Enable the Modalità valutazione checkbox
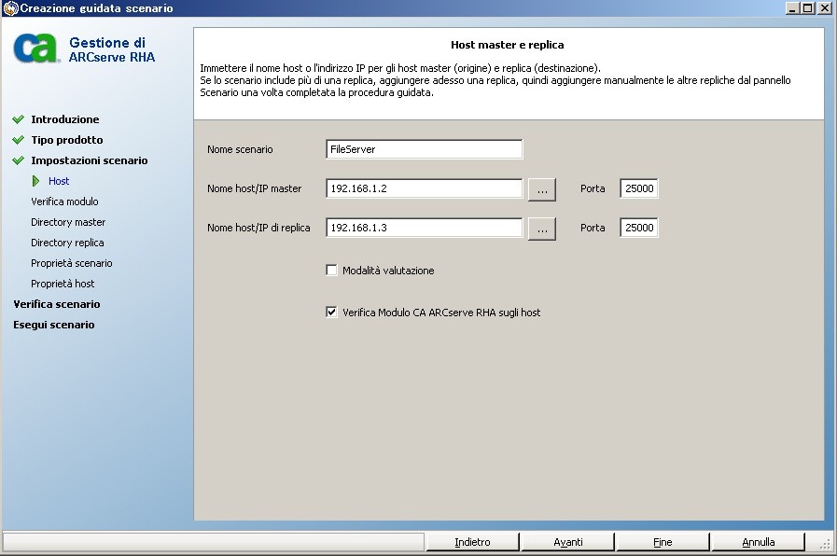 pos(331,270)
